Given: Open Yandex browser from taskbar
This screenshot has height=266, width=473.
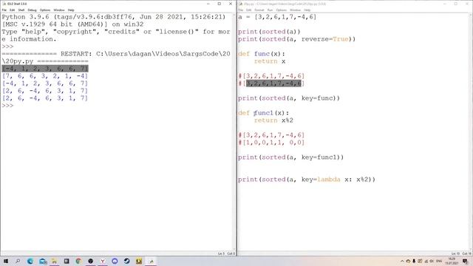Looking at the screenshot, I should tap(103, 261).
